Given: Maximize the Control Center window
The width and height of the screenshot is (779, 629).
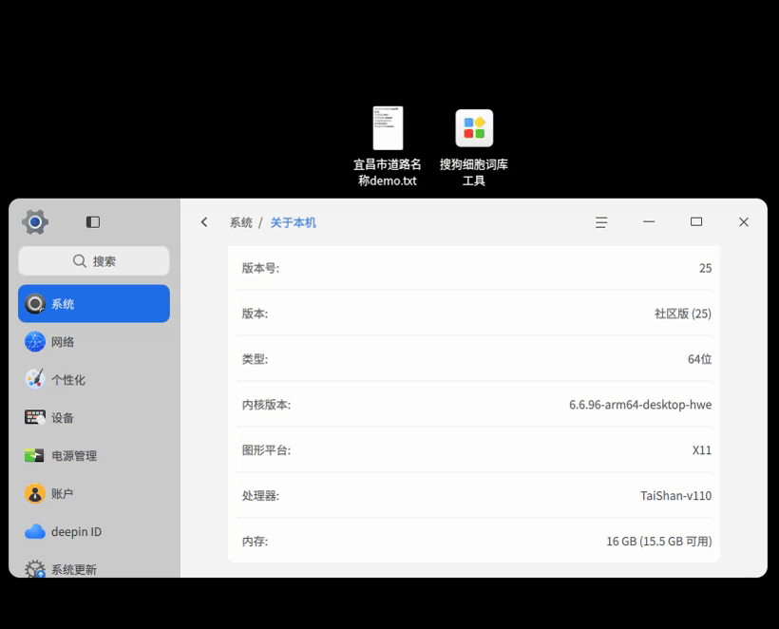Looking at the screenshot, I should point(696,221).
